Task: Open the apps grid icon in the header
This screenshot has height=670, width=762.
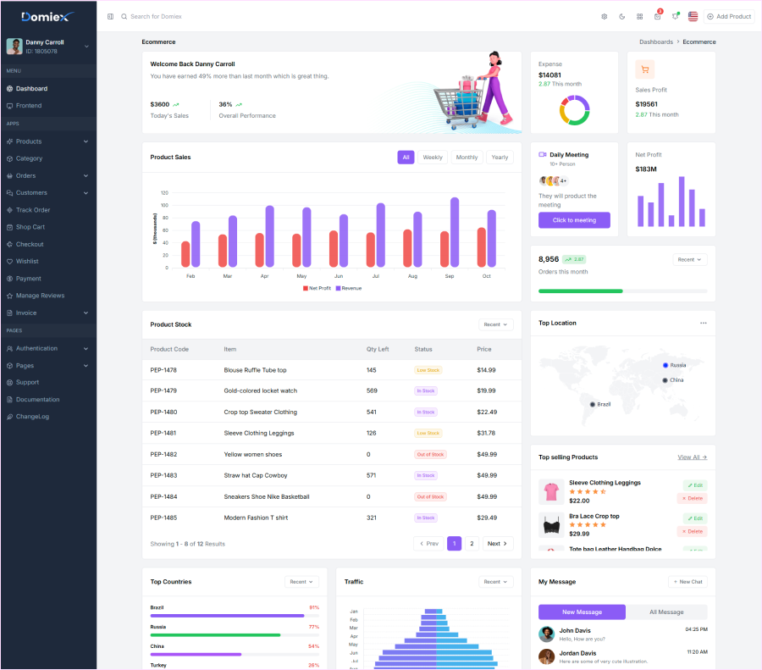Action: (x=638, y=16)
